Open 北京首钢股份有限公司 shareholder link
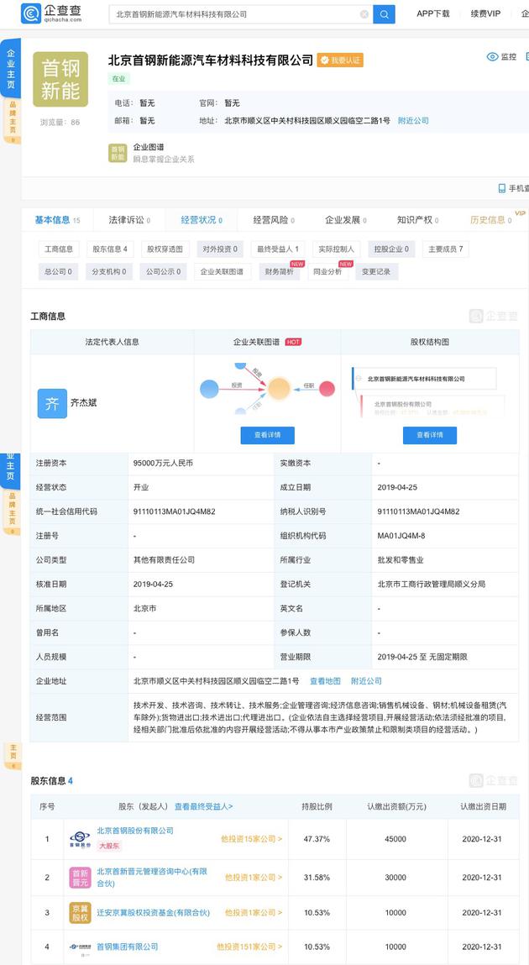The height and width of the screenshot is (965, 529). point(135,831)
